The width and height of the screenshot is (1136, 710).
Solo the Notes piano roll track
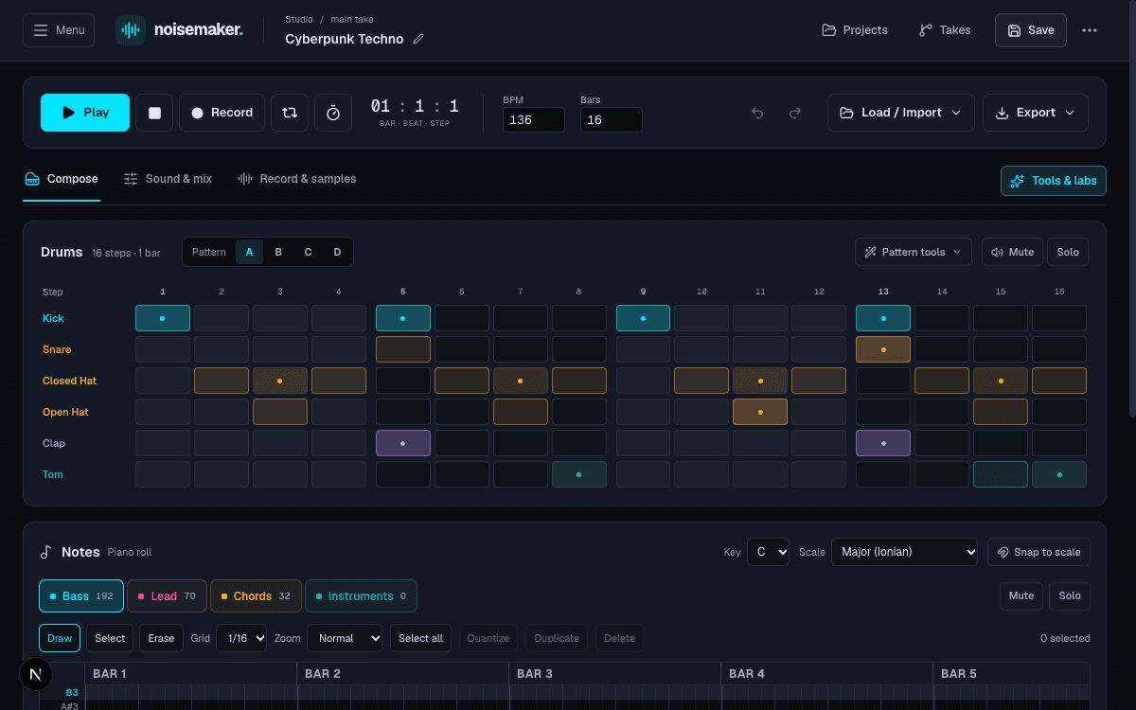(x=1070, y=595)
